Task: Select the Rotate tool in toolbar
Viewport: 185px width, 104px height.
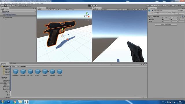Action: point(9,5)
